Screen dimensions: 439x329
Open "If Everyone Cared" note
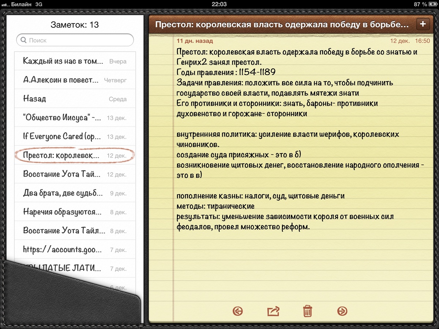click(x=75, y=137)
